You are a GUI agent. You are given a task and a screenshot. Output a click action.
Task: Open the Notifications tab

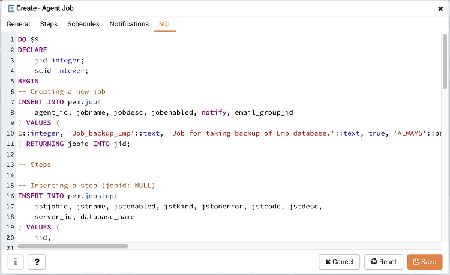[129, 24]
